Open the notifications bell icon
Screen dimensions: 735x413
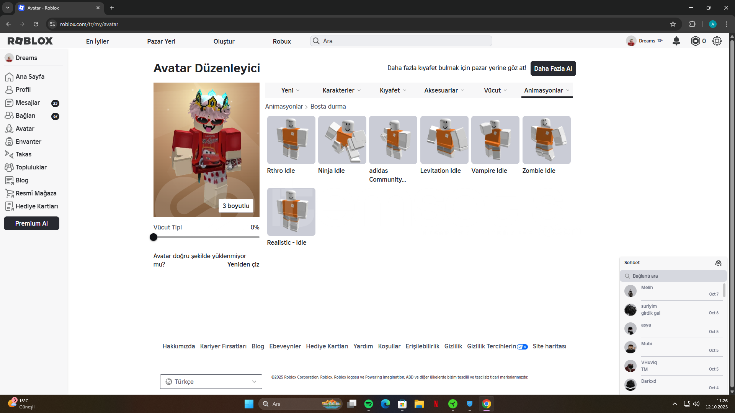[x=676, y=41]
